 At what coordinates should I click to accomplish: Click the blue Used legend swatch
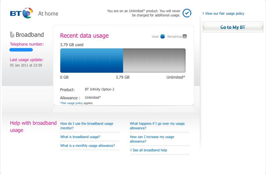(162, 36)
